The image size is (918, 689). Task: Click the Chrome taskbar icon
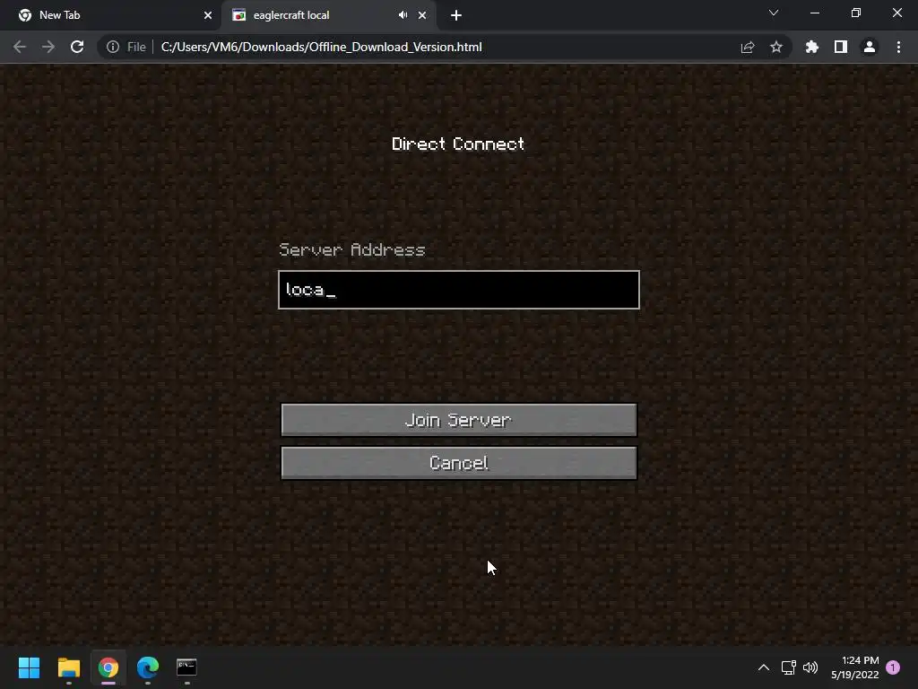pyautogui.click(x=108, y=667)
